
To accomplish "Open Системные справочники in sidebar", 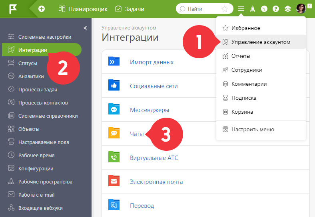I will [x=48, y=116].
